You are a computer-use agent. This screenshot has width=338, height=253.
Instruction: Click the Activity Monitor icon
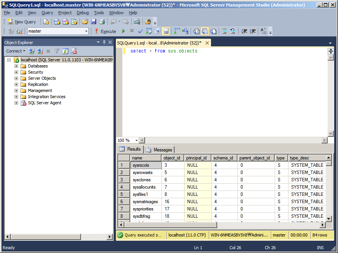137,22
